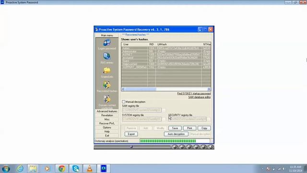Select the account user row
307x173 pixels.
tap(166, 58)
